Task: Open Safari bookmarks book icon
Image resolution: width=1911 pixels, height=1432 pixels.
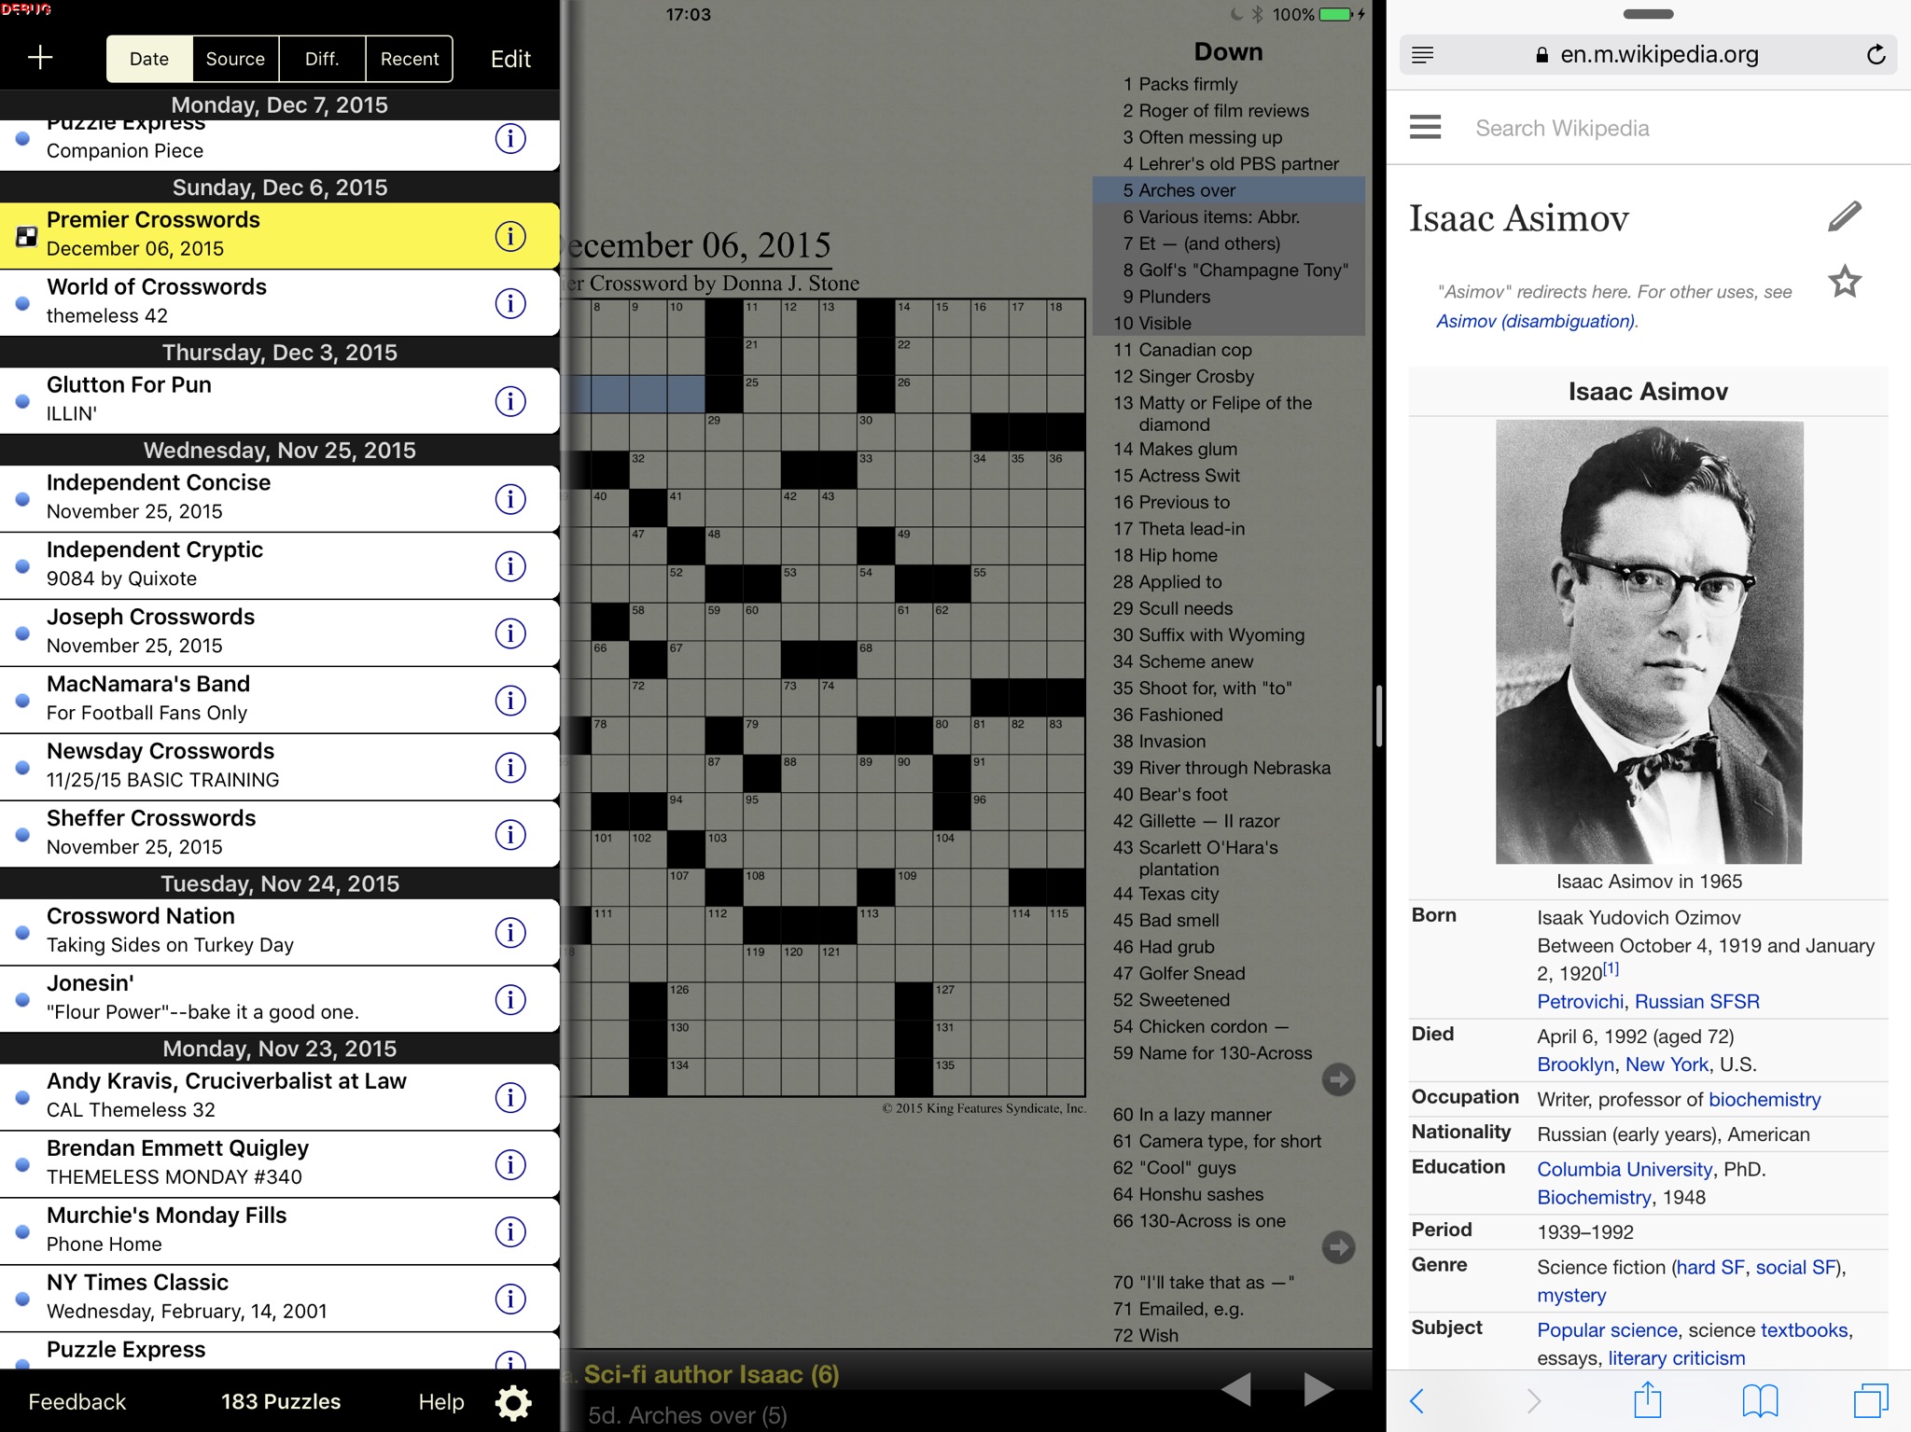Action: [x=1760, y=1400]
